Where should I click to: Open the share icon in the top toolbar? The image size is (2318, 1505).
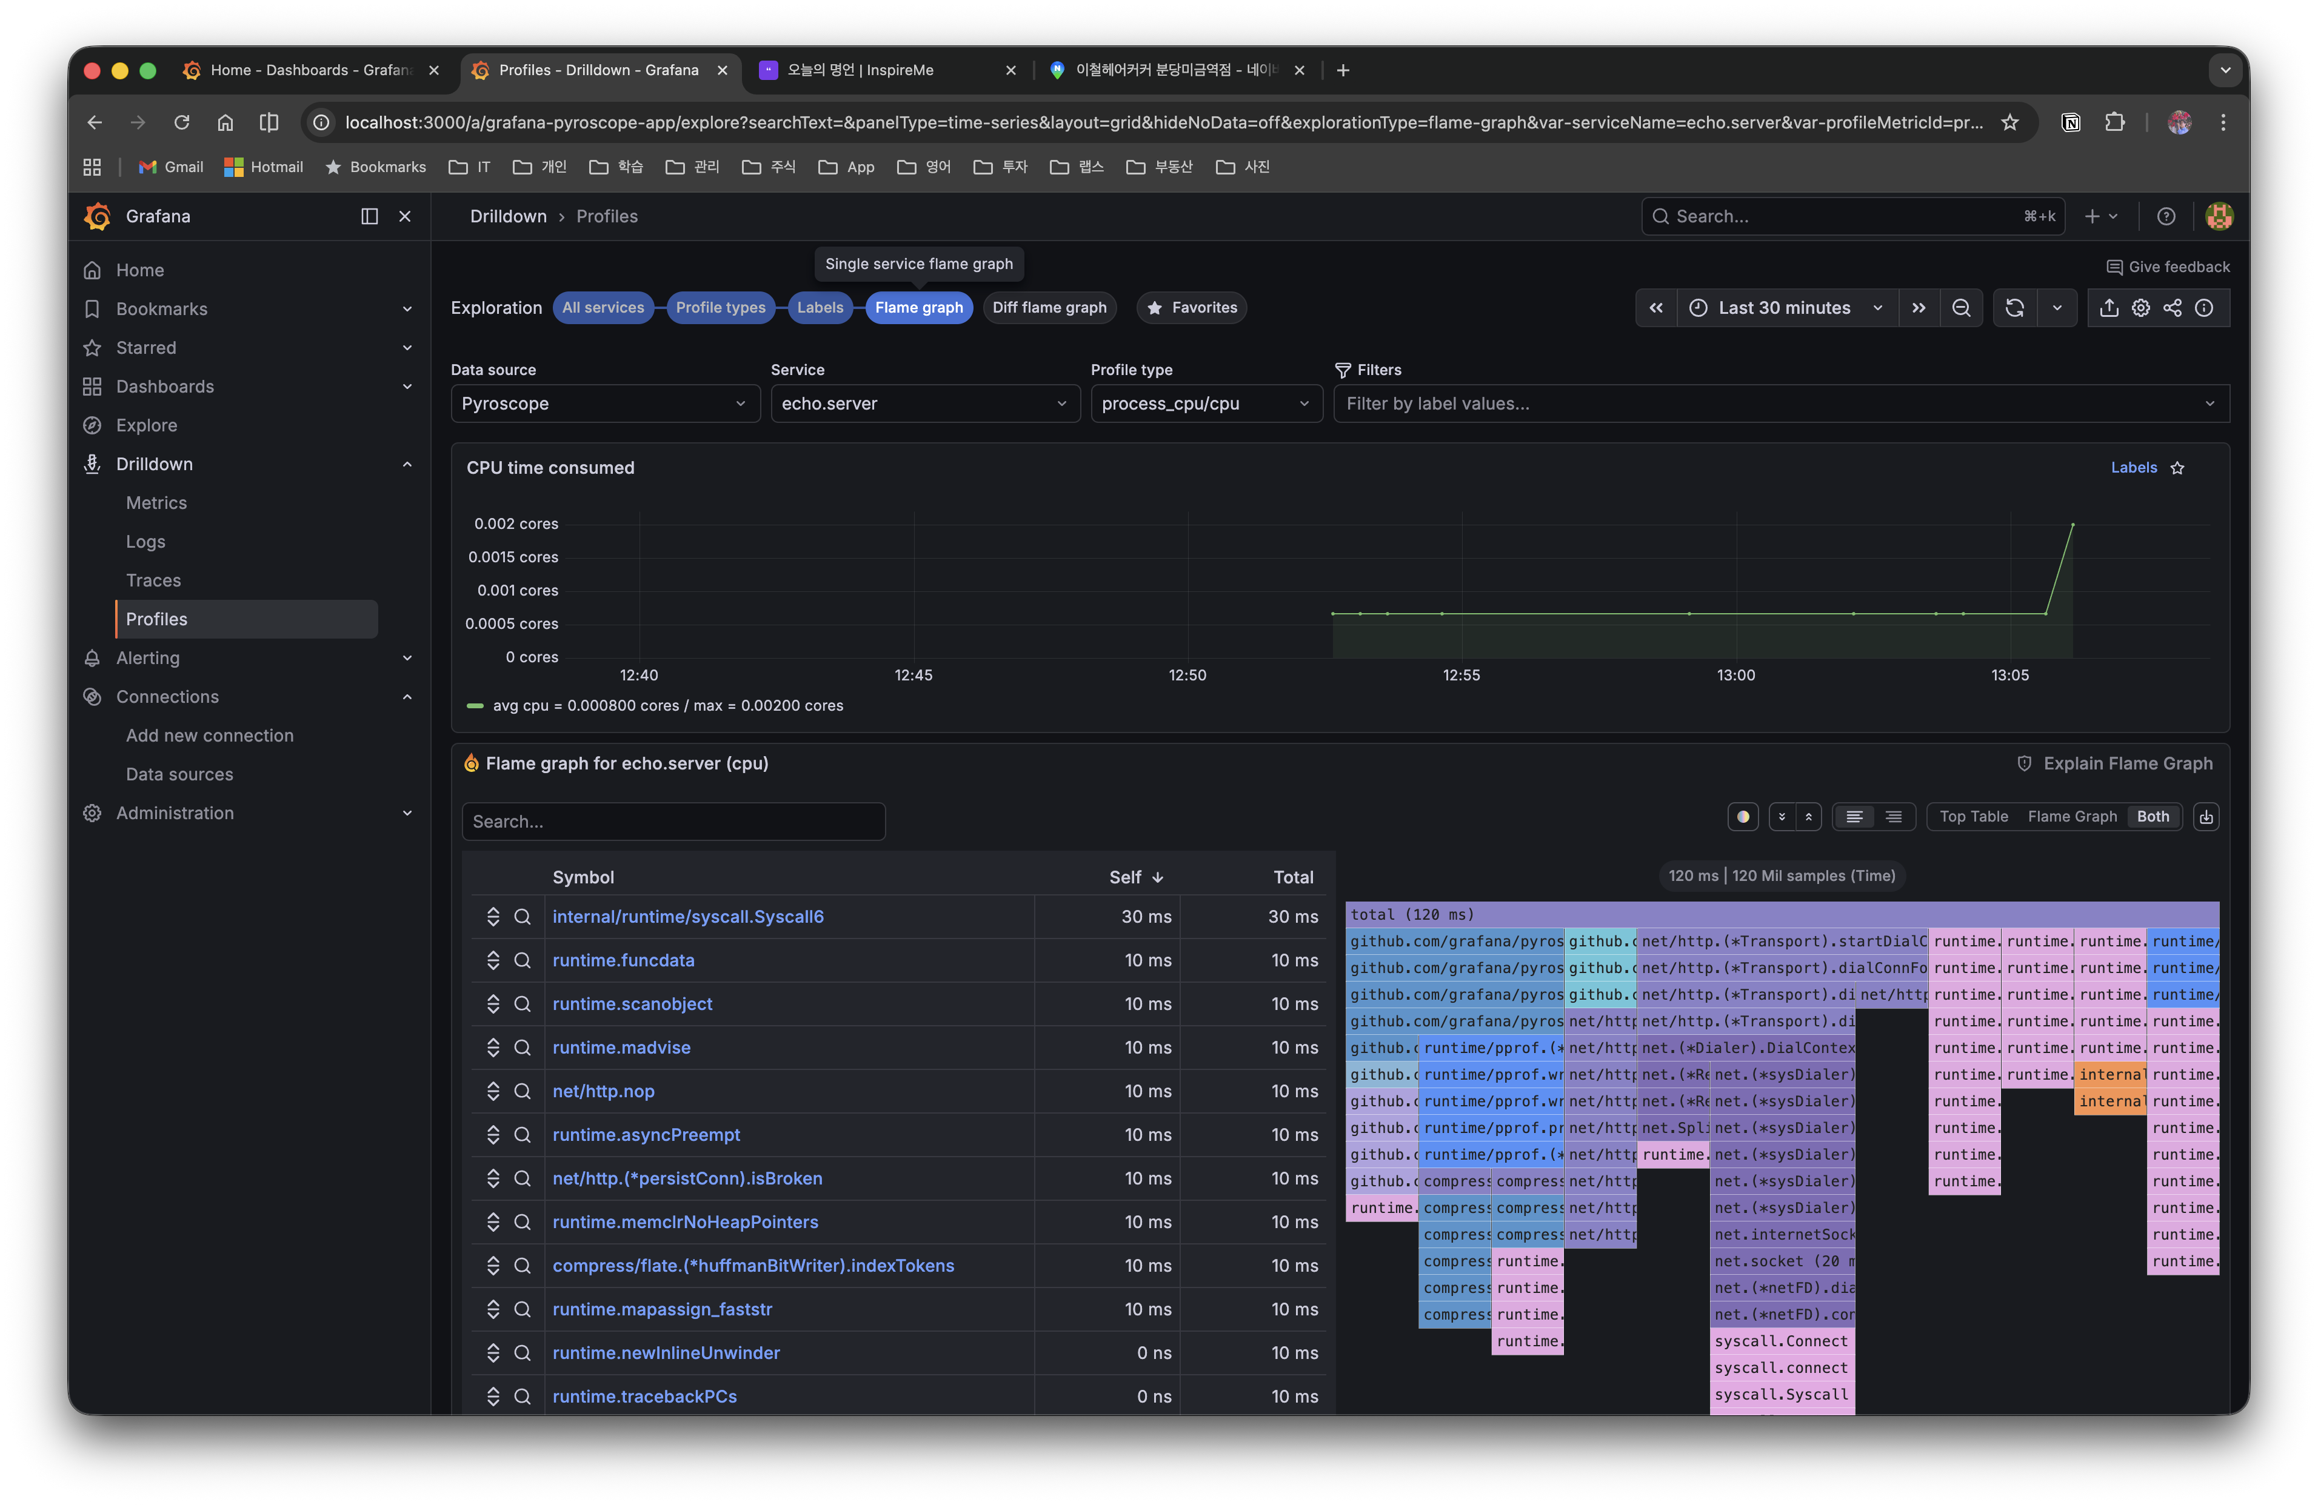point(2173,308)
